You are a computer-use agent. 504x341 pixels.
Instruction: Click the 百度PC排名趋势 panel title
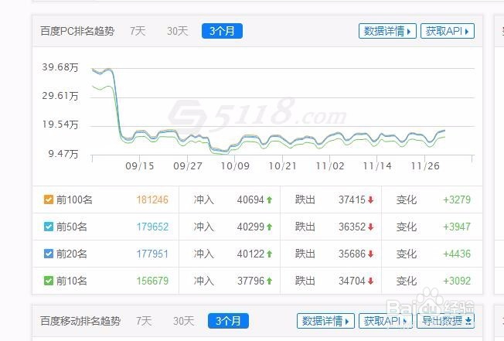click(77, 31)
